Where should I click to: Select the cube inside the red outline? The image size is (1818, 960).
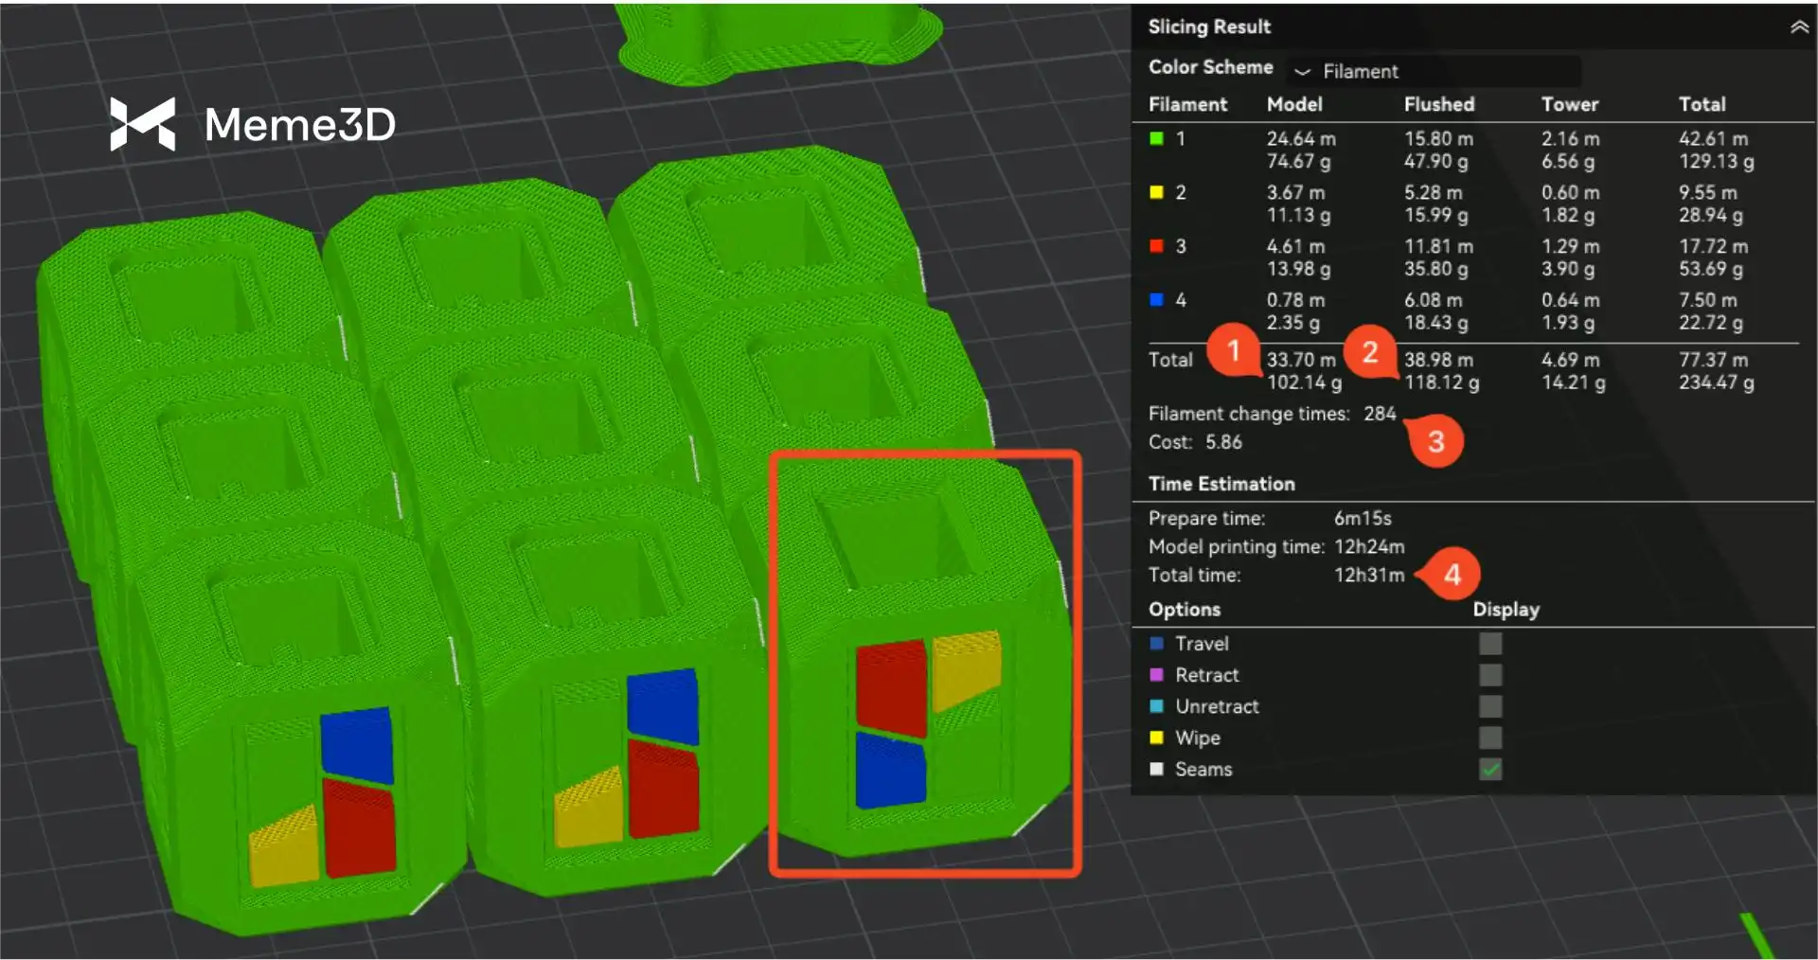(x=923, y=663)
